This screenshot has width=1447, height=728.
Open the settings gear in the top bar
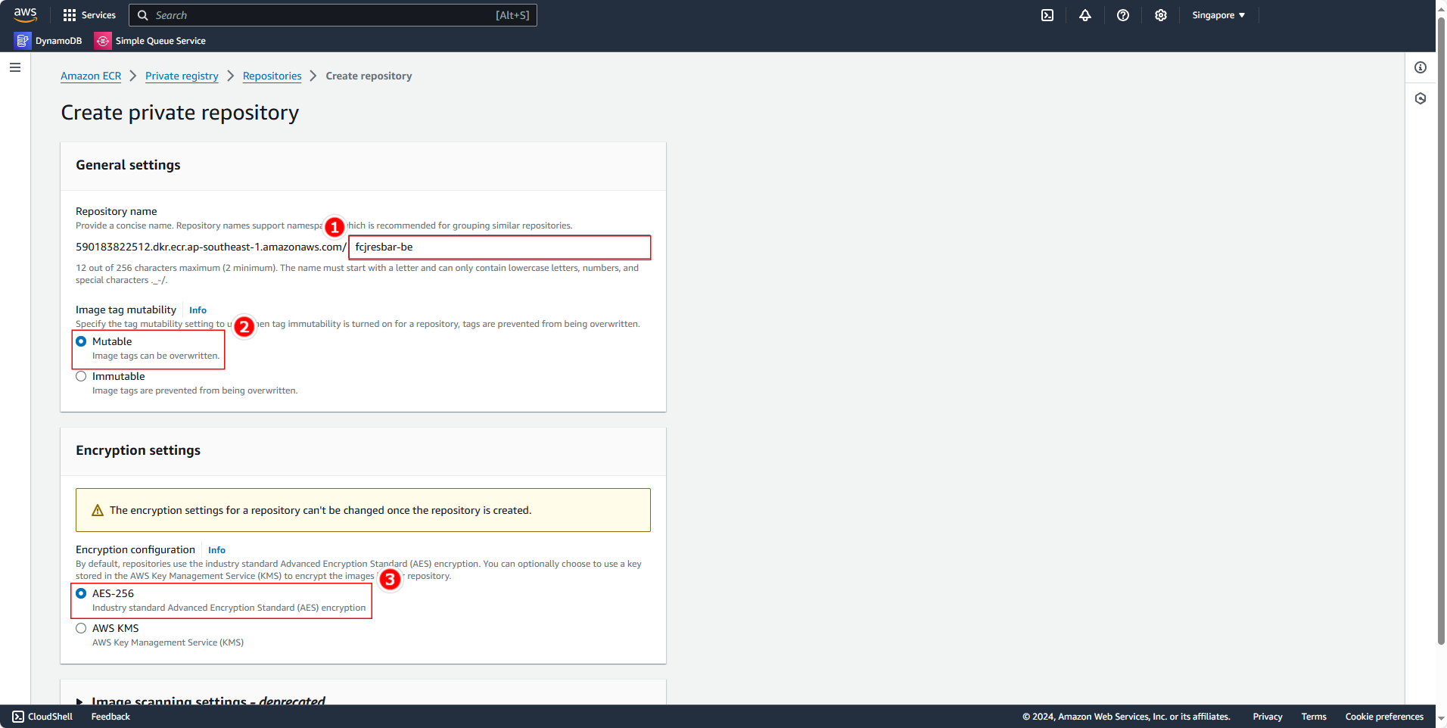point(1161,15)
